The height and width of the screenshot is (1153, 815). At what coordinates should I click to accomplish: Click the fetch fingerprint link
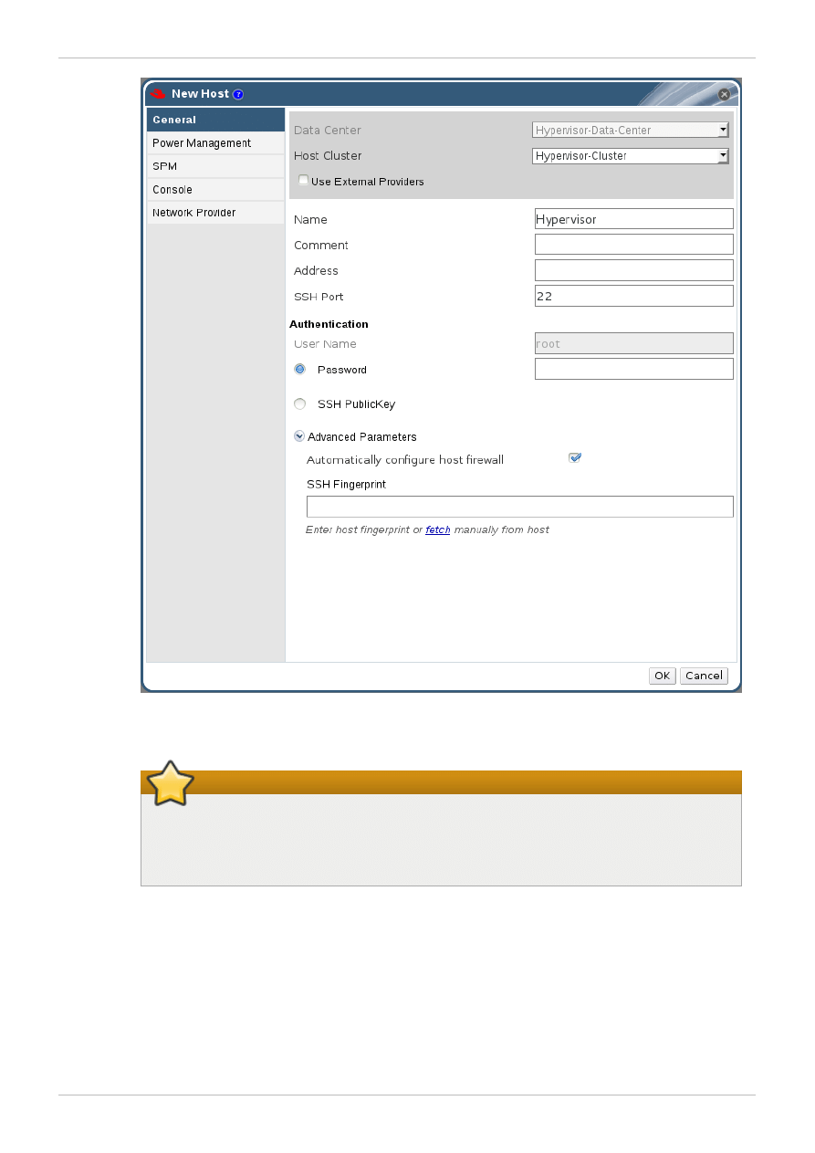tap(438, 530)
